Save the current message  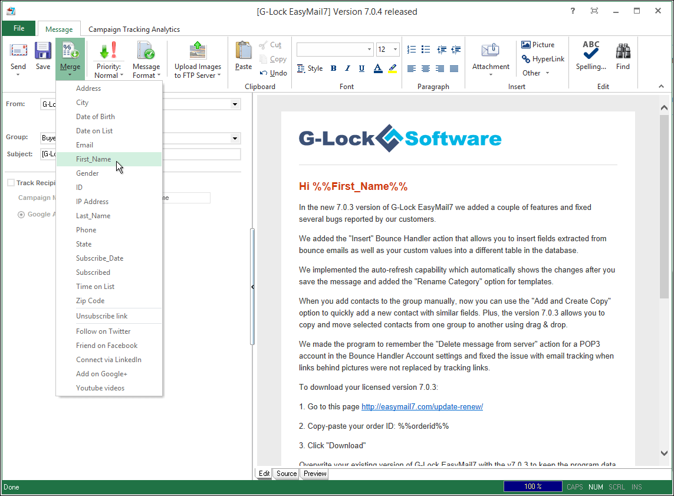point(42,56)
